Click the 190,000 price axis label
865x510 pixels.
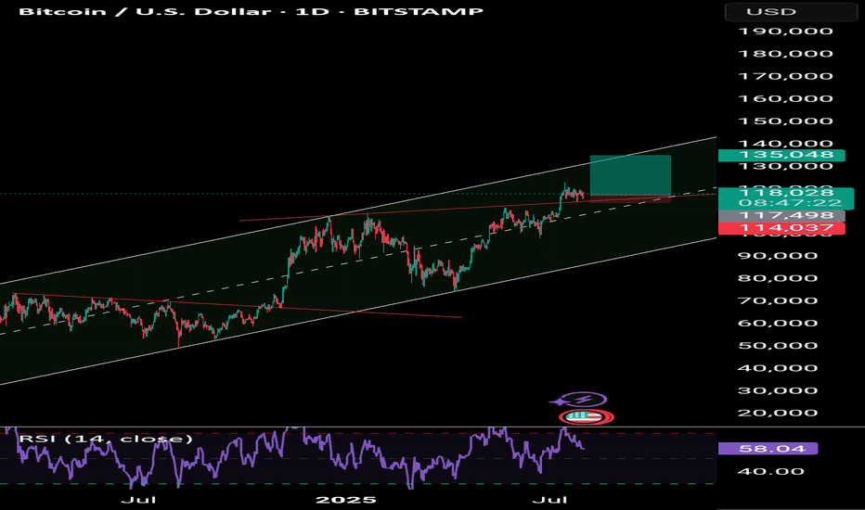click(x=785, y=32)
